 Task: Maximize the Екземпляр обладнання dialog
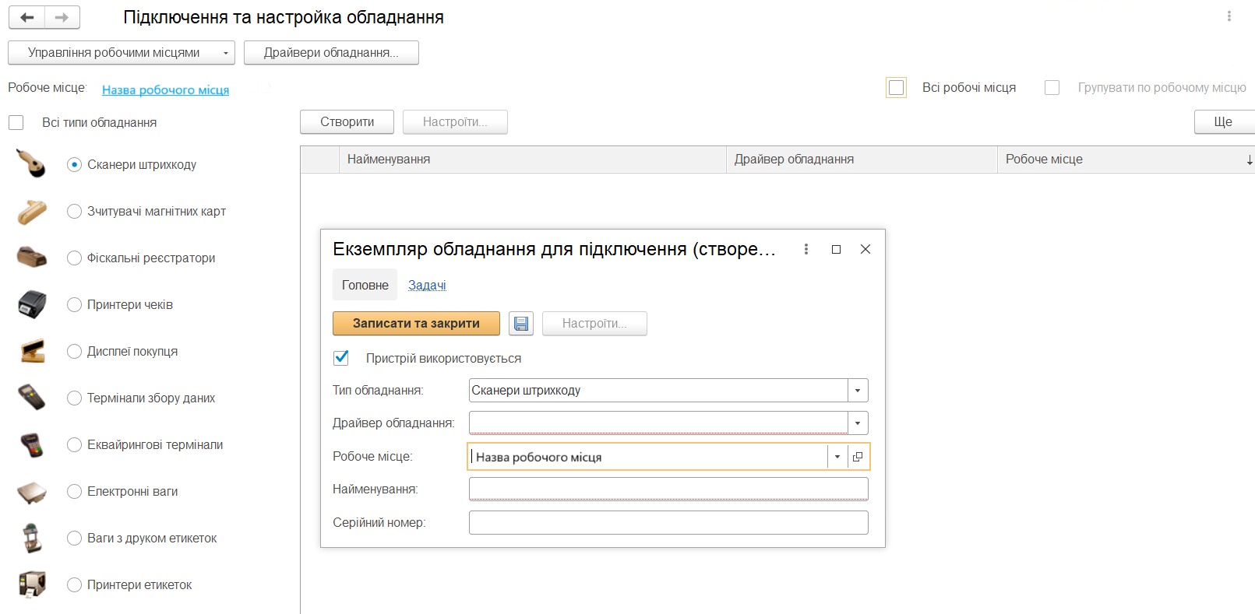point(836,249)
